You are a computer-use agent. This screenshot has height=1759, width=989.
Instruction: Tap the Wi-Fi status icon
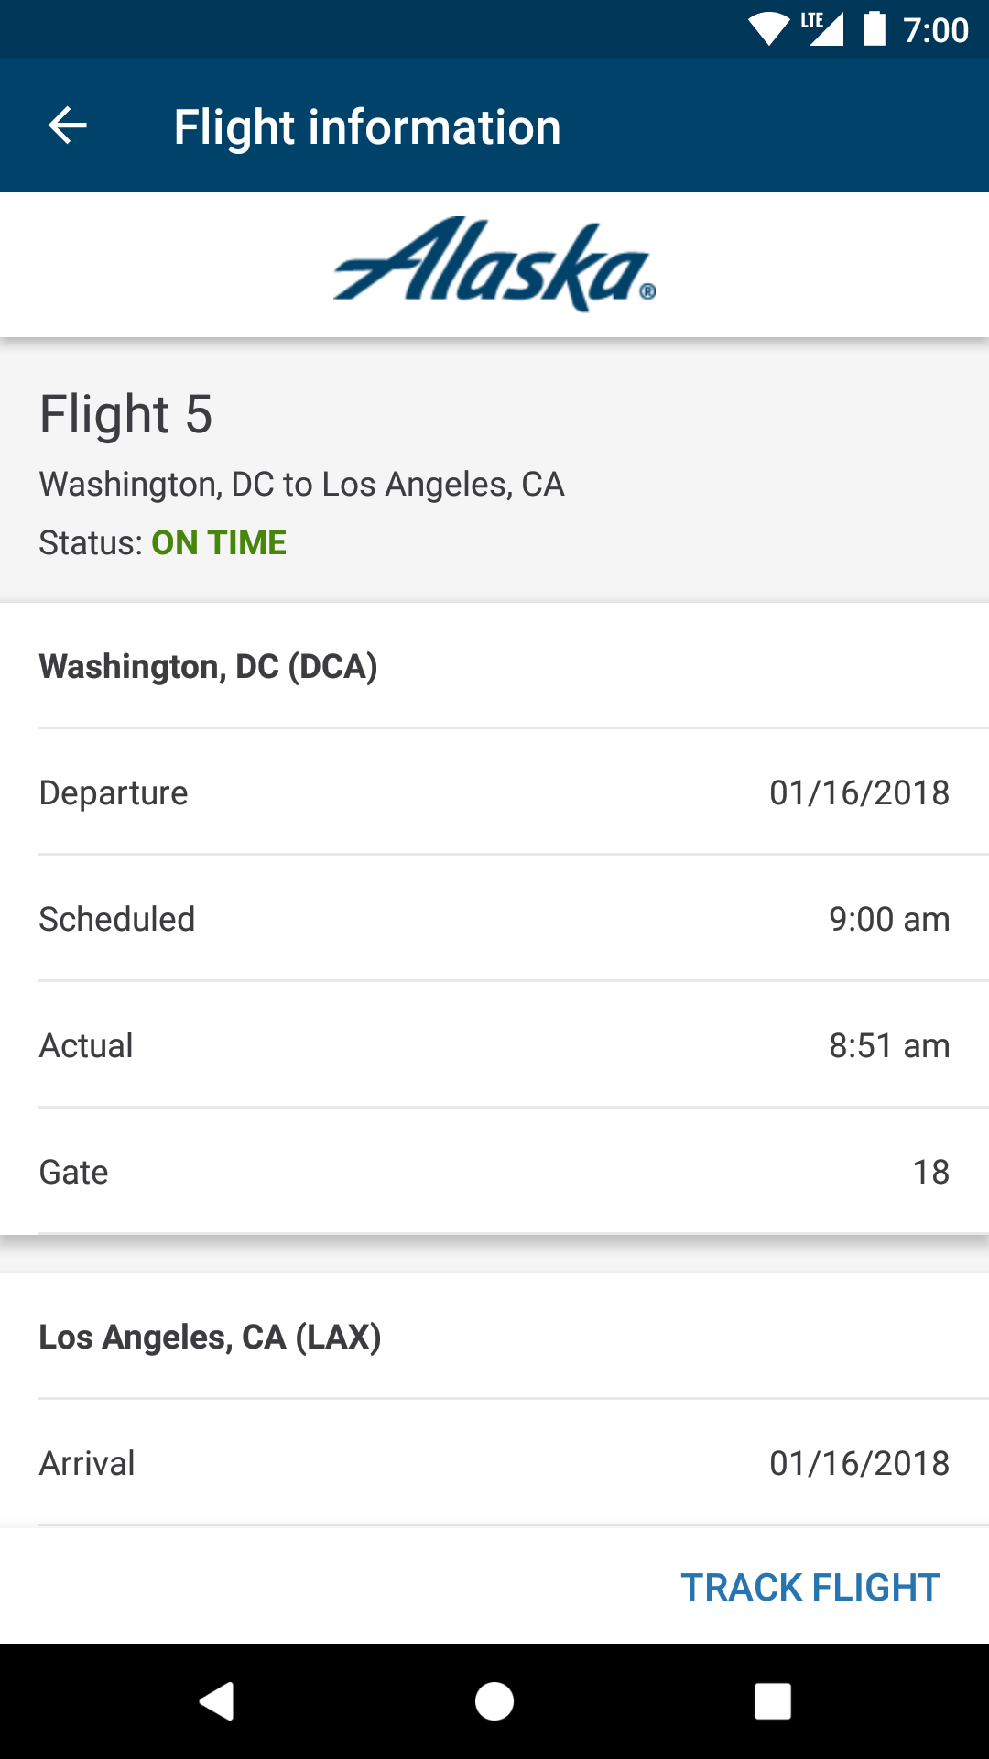point(767,29)
